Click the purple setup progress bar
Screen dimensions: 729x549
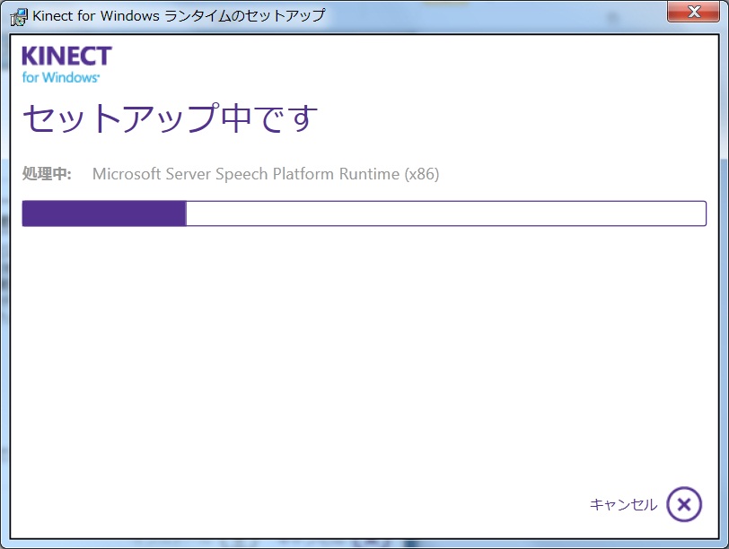click(x=364, y=213)
